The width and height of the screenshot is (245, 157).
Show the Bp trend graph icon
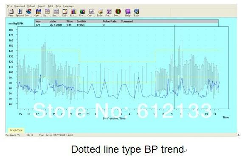(x=47, y=13)
